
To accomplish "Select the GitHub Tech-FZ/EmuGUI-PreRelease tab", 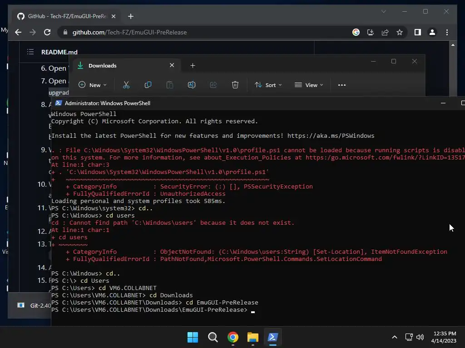I will tap(67, 16).
